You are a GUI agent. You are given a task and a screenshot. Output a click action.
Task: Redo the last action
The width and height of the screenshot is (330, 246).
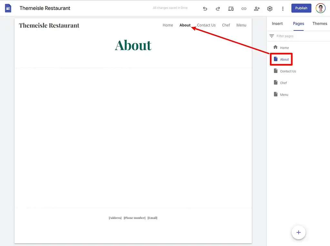click(x=218, y=9)
